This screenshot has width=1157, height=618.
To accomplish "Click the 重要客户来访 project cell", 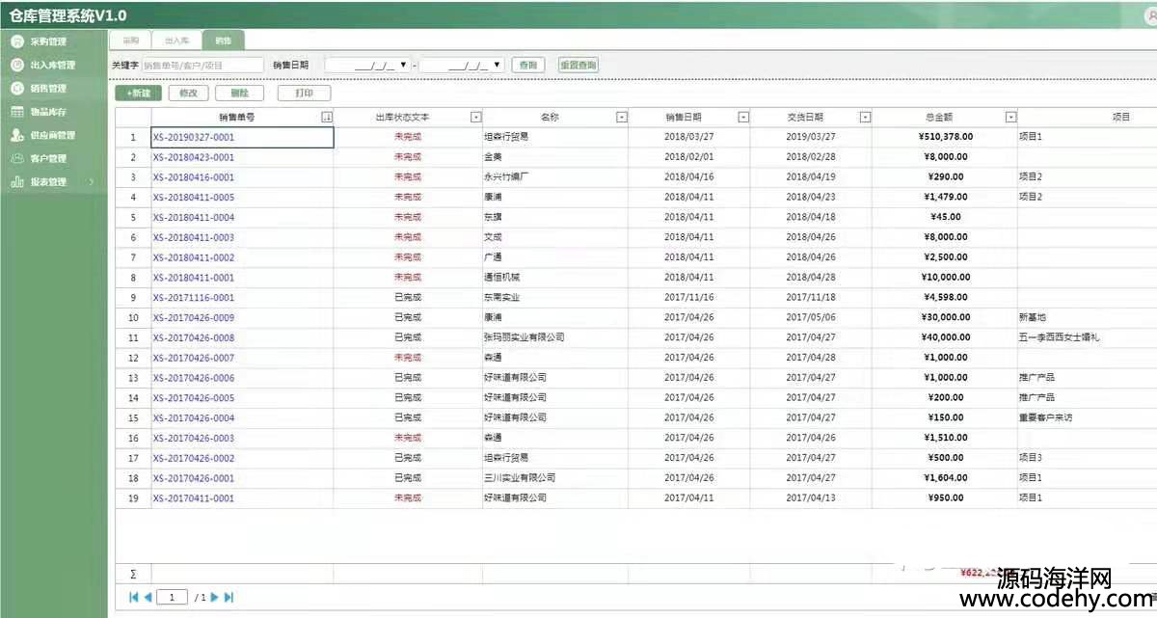I will (1088, 417).
